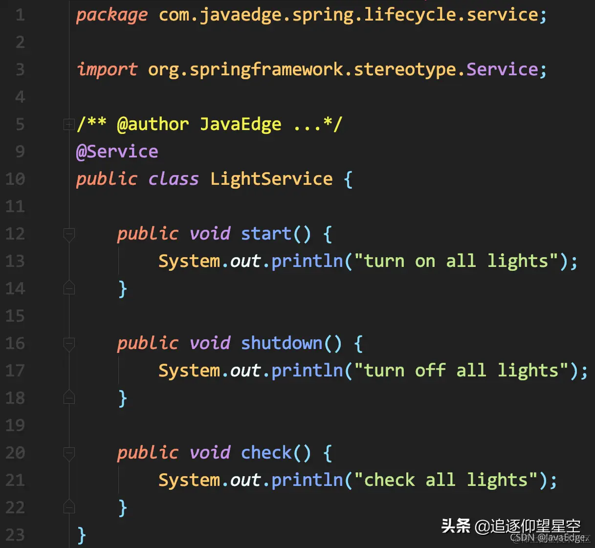The height and width of the screenshot is (548, 595).
Task: Click the LightService class name
Action: [271, 179]
